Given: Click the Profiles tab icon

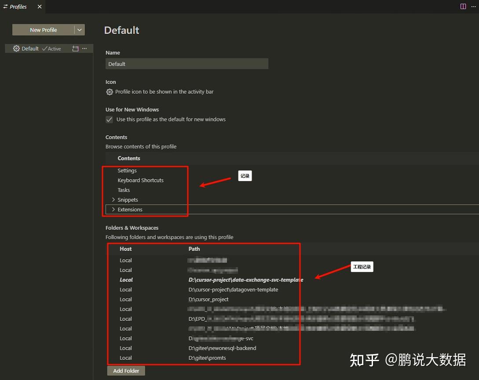Looking at the screenshot, I should click(5, 7).
